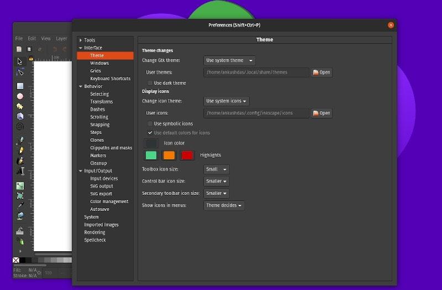Viewport: 442px width, 290px height.
Task: Select the arrow Selector tool
Action: click(x=20, y=61)
